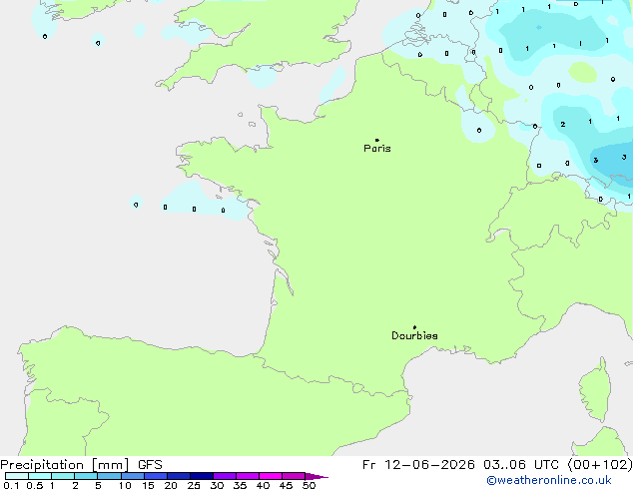This screenshot has height=489, width=633.
Task: Click legend scale value '10'
Action: coord(125,485)
